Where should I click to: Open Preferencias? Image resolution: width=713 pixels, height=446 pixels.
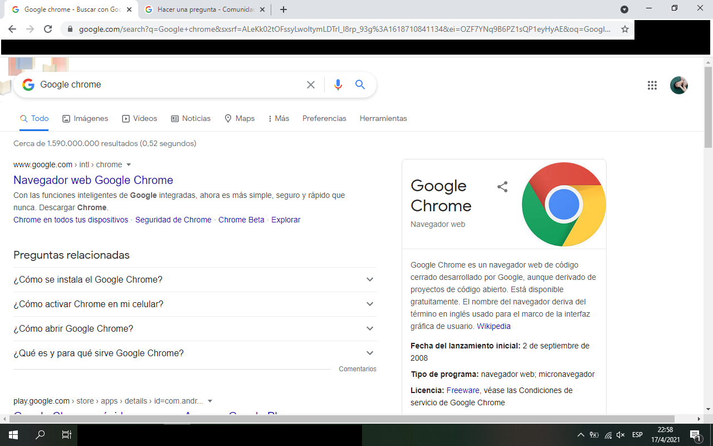tap(324, 119)
